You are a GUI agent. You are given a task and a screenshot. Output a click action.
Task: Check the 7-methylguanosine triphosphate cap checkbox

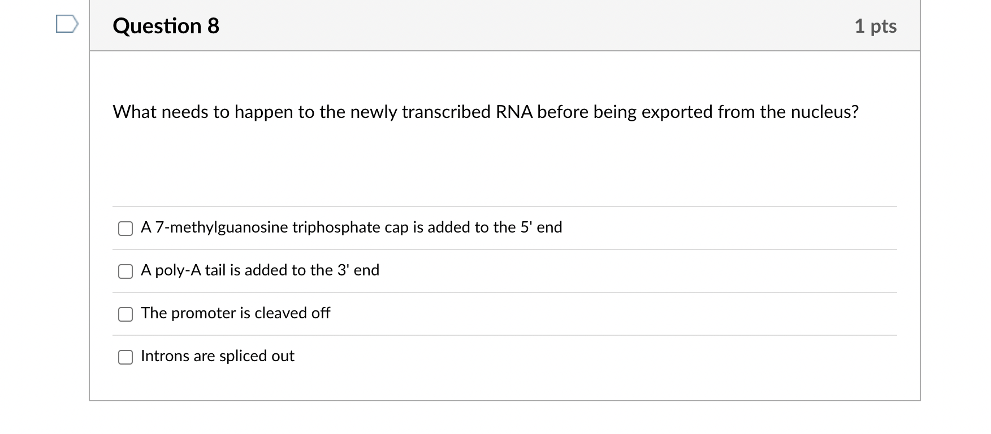coord(126,228)
